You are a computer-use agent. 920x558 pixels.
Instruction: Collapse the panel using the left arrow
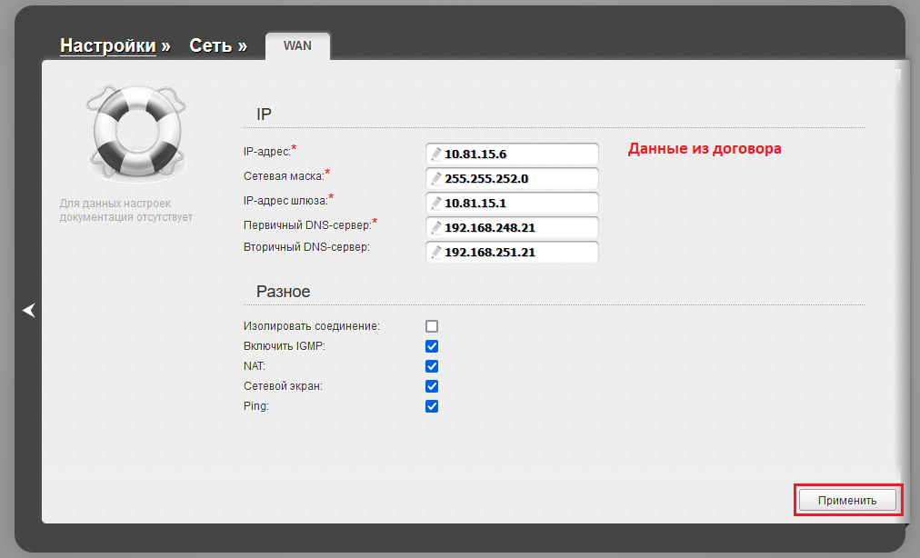pyautogui.click(x=29, y=311)
